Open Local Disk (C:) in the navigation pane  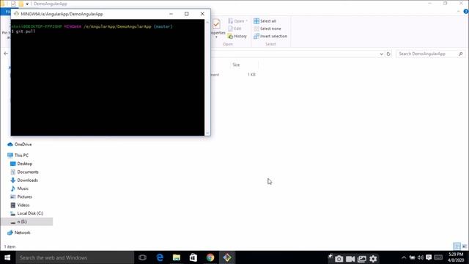(26, 213)
